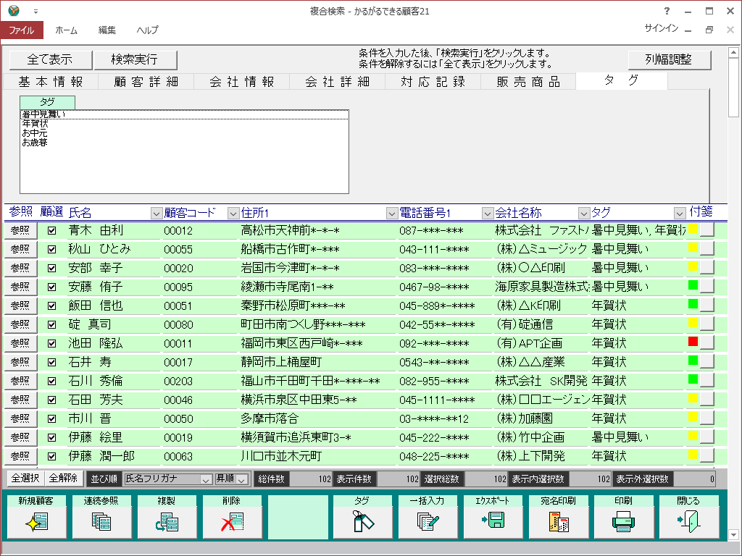Toggle the checkbox for 石井 寿
The height and width of the screenshot is (556, 742).
point(51,363)
